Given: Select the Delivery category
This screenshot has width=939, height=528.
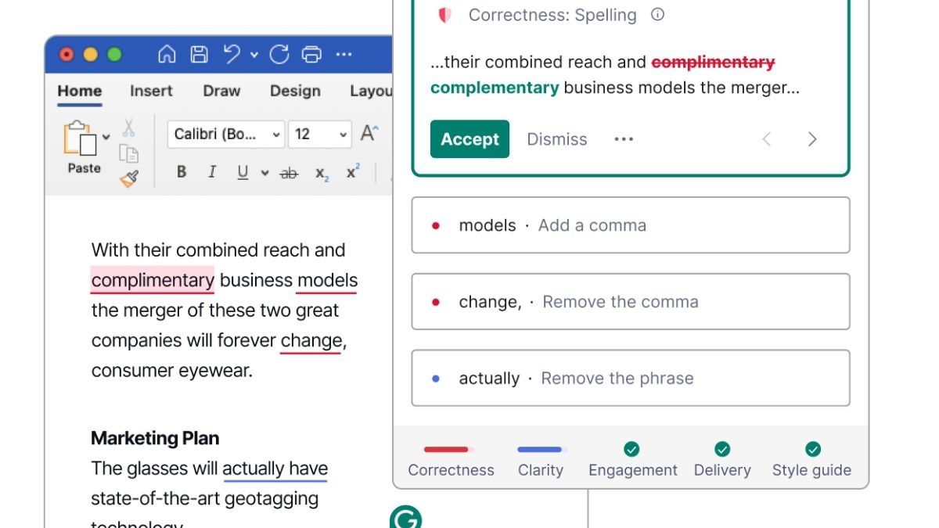Looking at the screenshot, I should pos(722,462).
